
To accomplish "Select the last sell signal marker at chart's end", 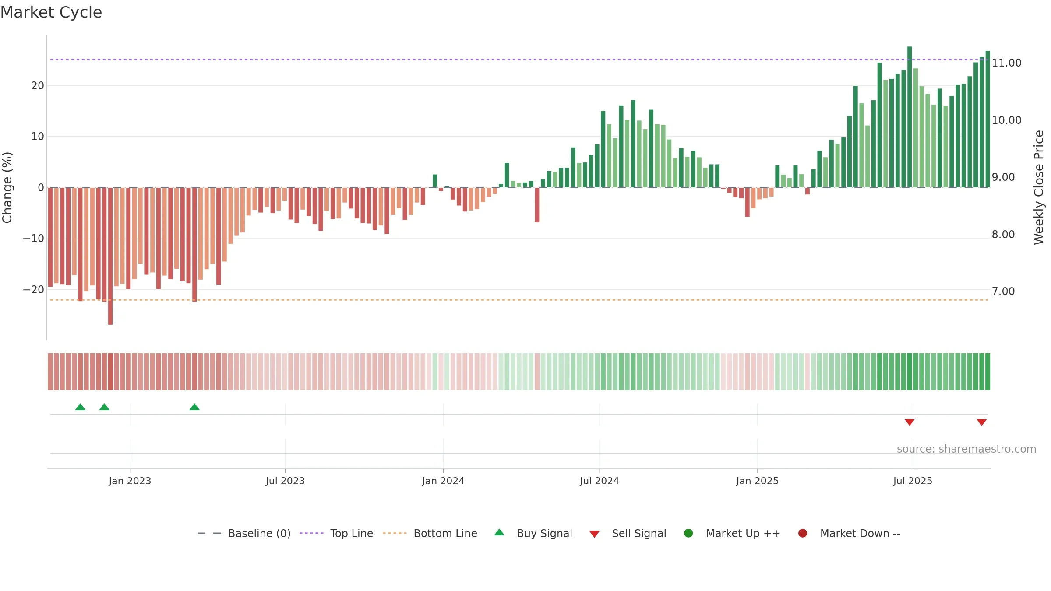I will tap(981, 422).
